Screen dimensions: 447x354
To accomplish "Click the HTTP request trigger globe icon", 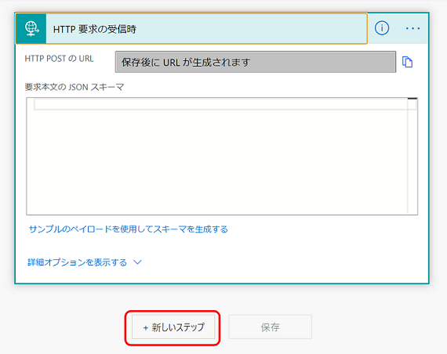I will coord(31,28).
